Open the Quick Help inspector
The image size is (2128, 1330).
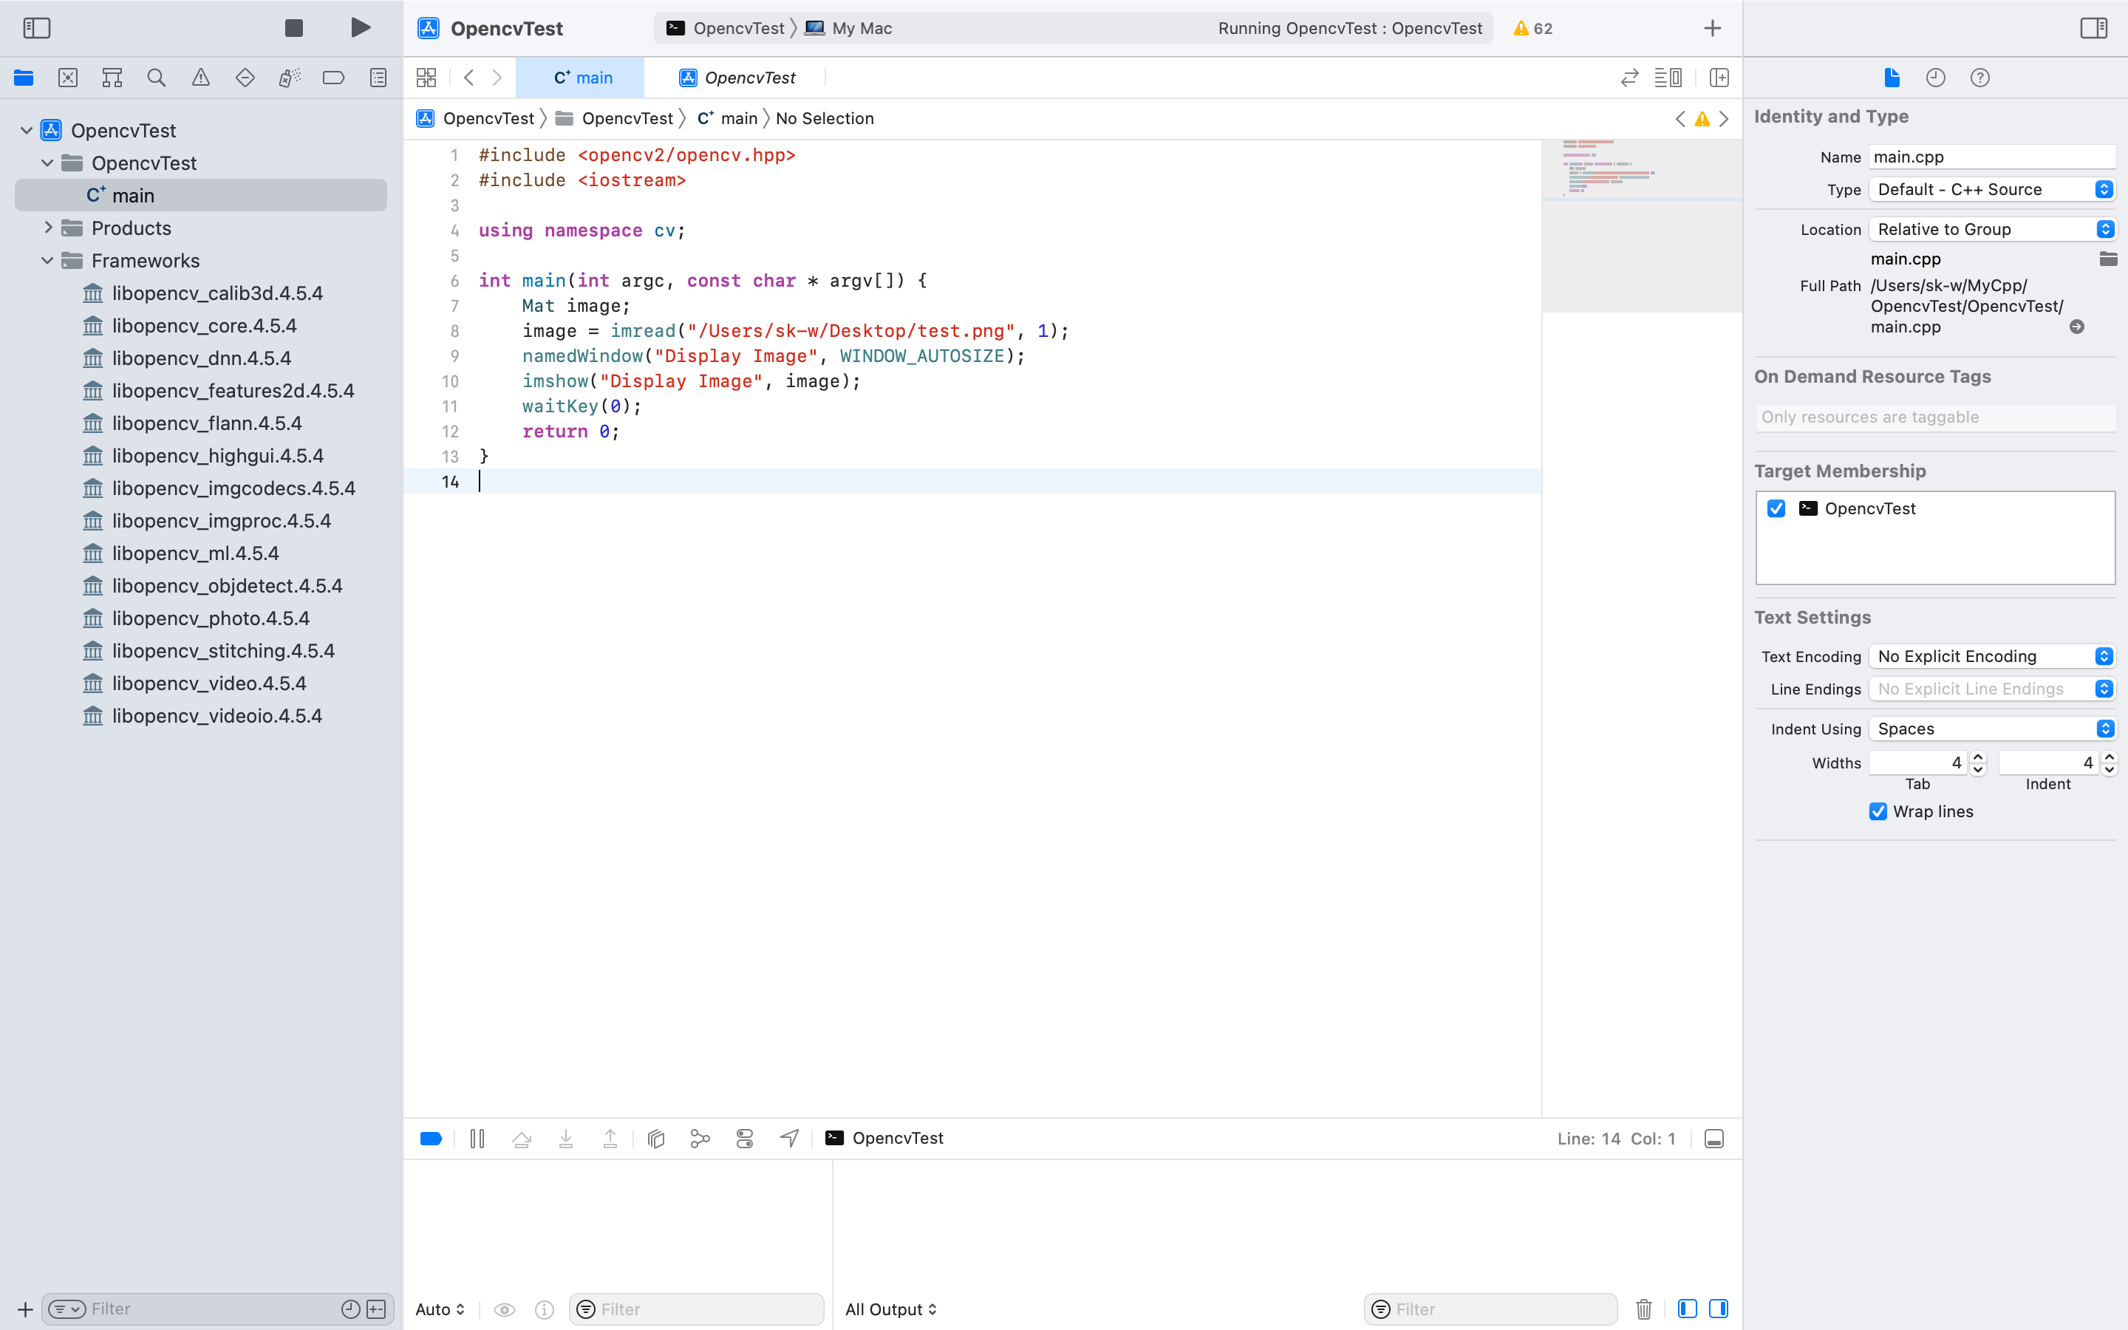pyautogui.click(x=1979, y=78)
